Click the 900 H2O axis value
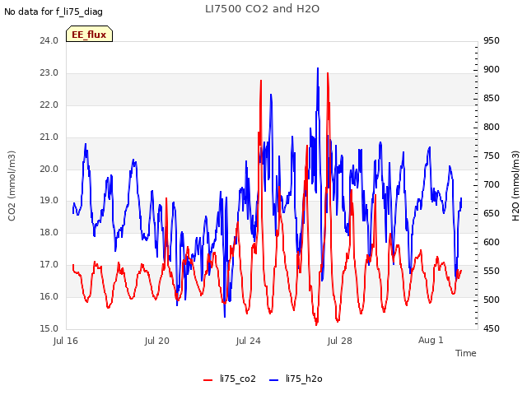The width and height of the screenshot is (527, 395). (x=492, y=69)
